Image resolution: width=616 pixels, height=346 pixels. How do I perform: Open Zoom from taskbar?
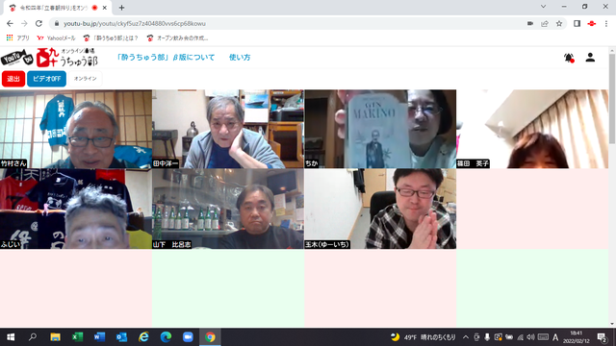click(188, 337)
